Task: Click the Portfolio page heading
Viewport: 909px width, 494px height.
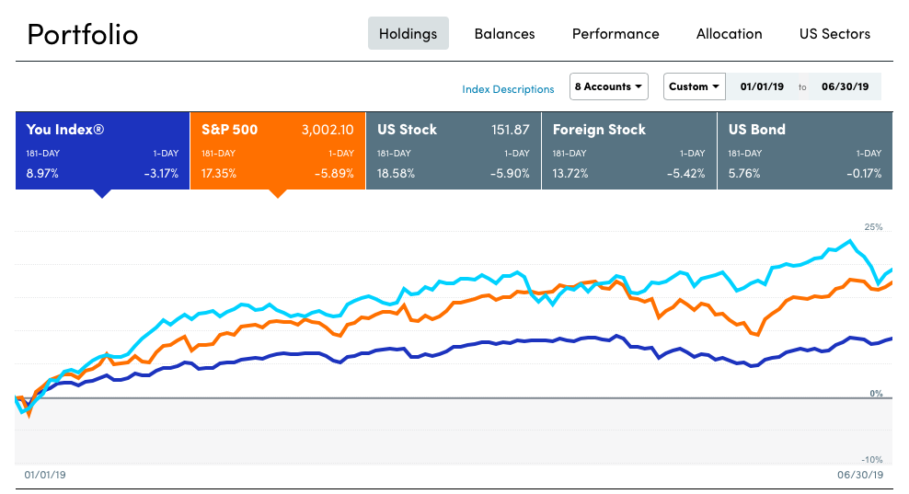Action: (83, 34)
